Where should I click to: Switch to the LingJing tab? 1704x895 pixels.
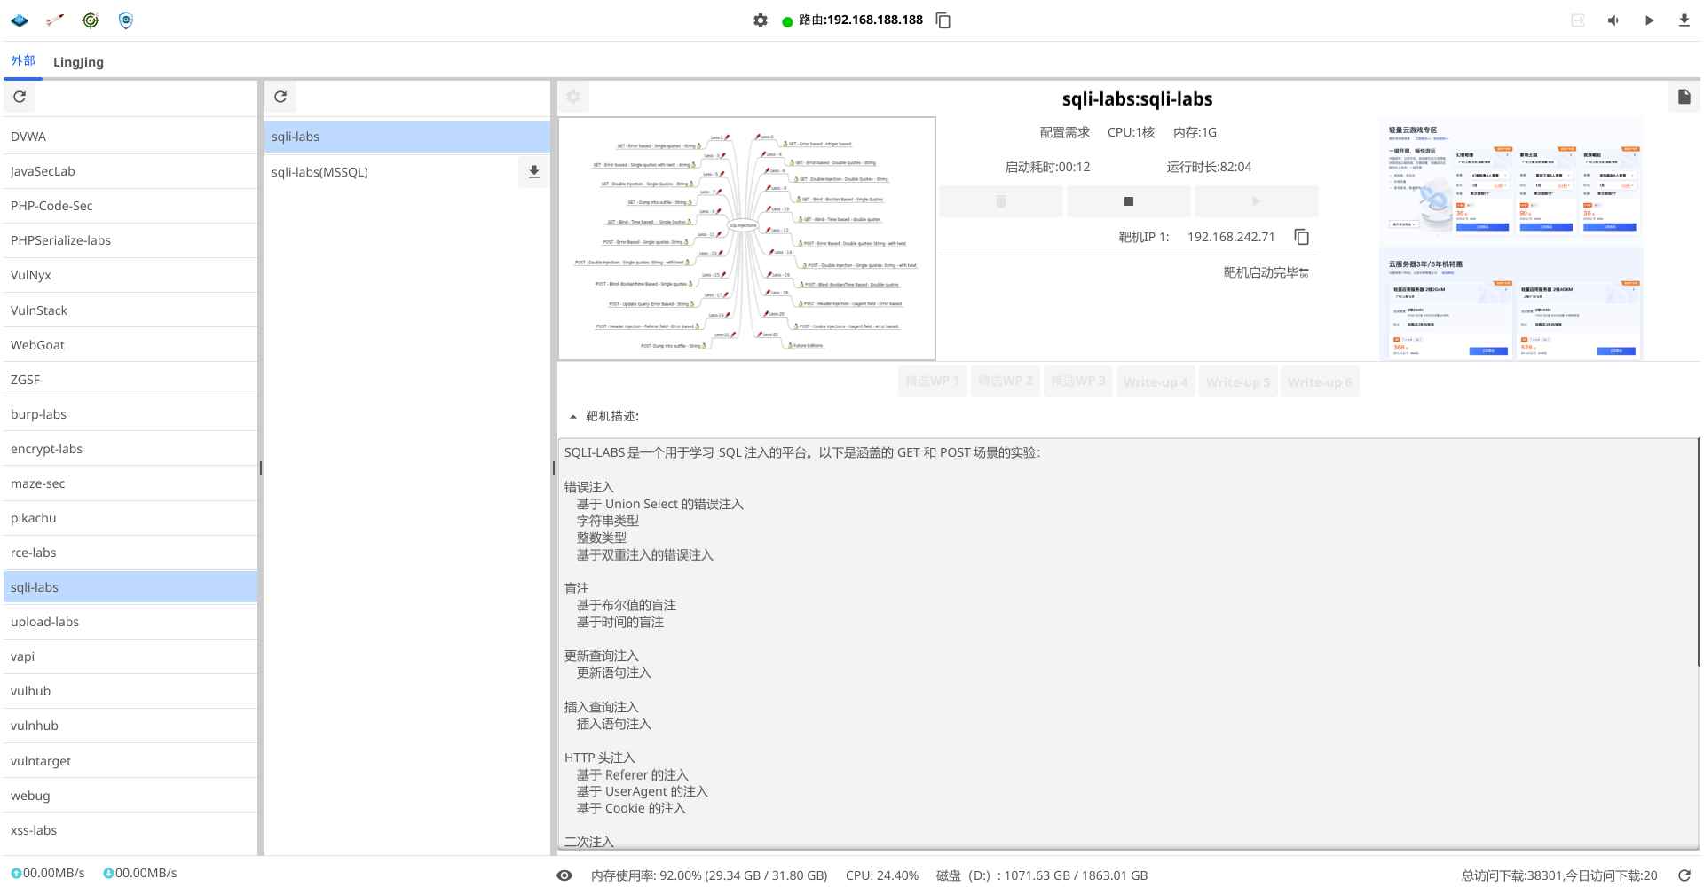(x=78, y=62)
